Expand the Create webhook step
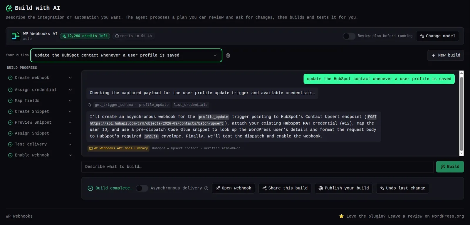This screenshot has height=225, width=470. [x=70, y=78]
